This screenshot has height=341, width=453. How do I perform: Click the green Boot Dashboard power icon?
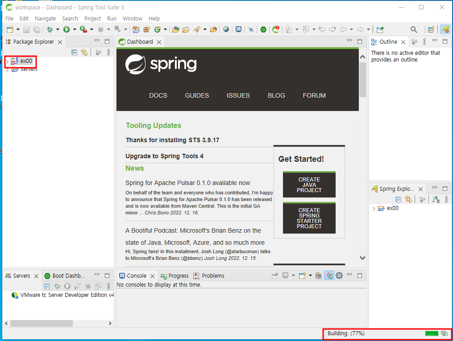263,29
